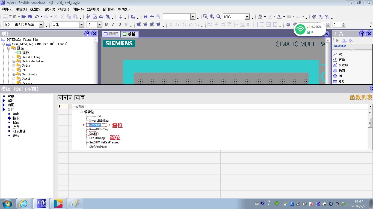Expand the Ausstattung folder in project tree
This screenshot has width=373, height=209.
(x=14, y=57)
